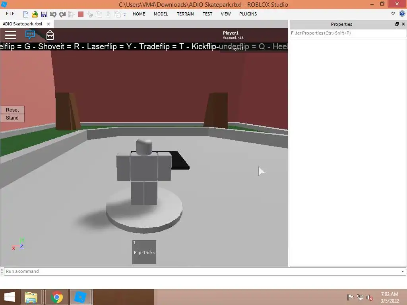Switch to the PLUGINS ribbon tab
This screenshot has height=305, width=407.
click(x=248, y=14)
